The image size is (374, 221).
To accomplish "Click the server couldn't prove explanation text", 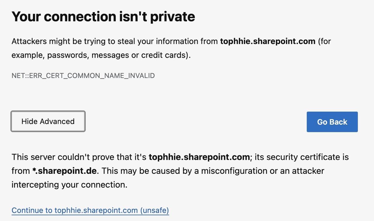I will (x=180, y=171).
